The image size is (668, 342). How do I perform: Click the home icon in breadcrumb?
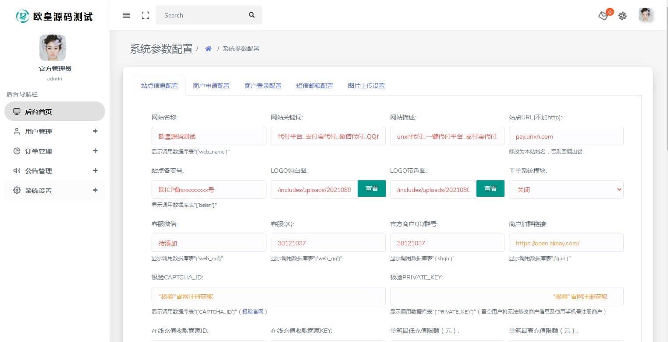point(209,49)
